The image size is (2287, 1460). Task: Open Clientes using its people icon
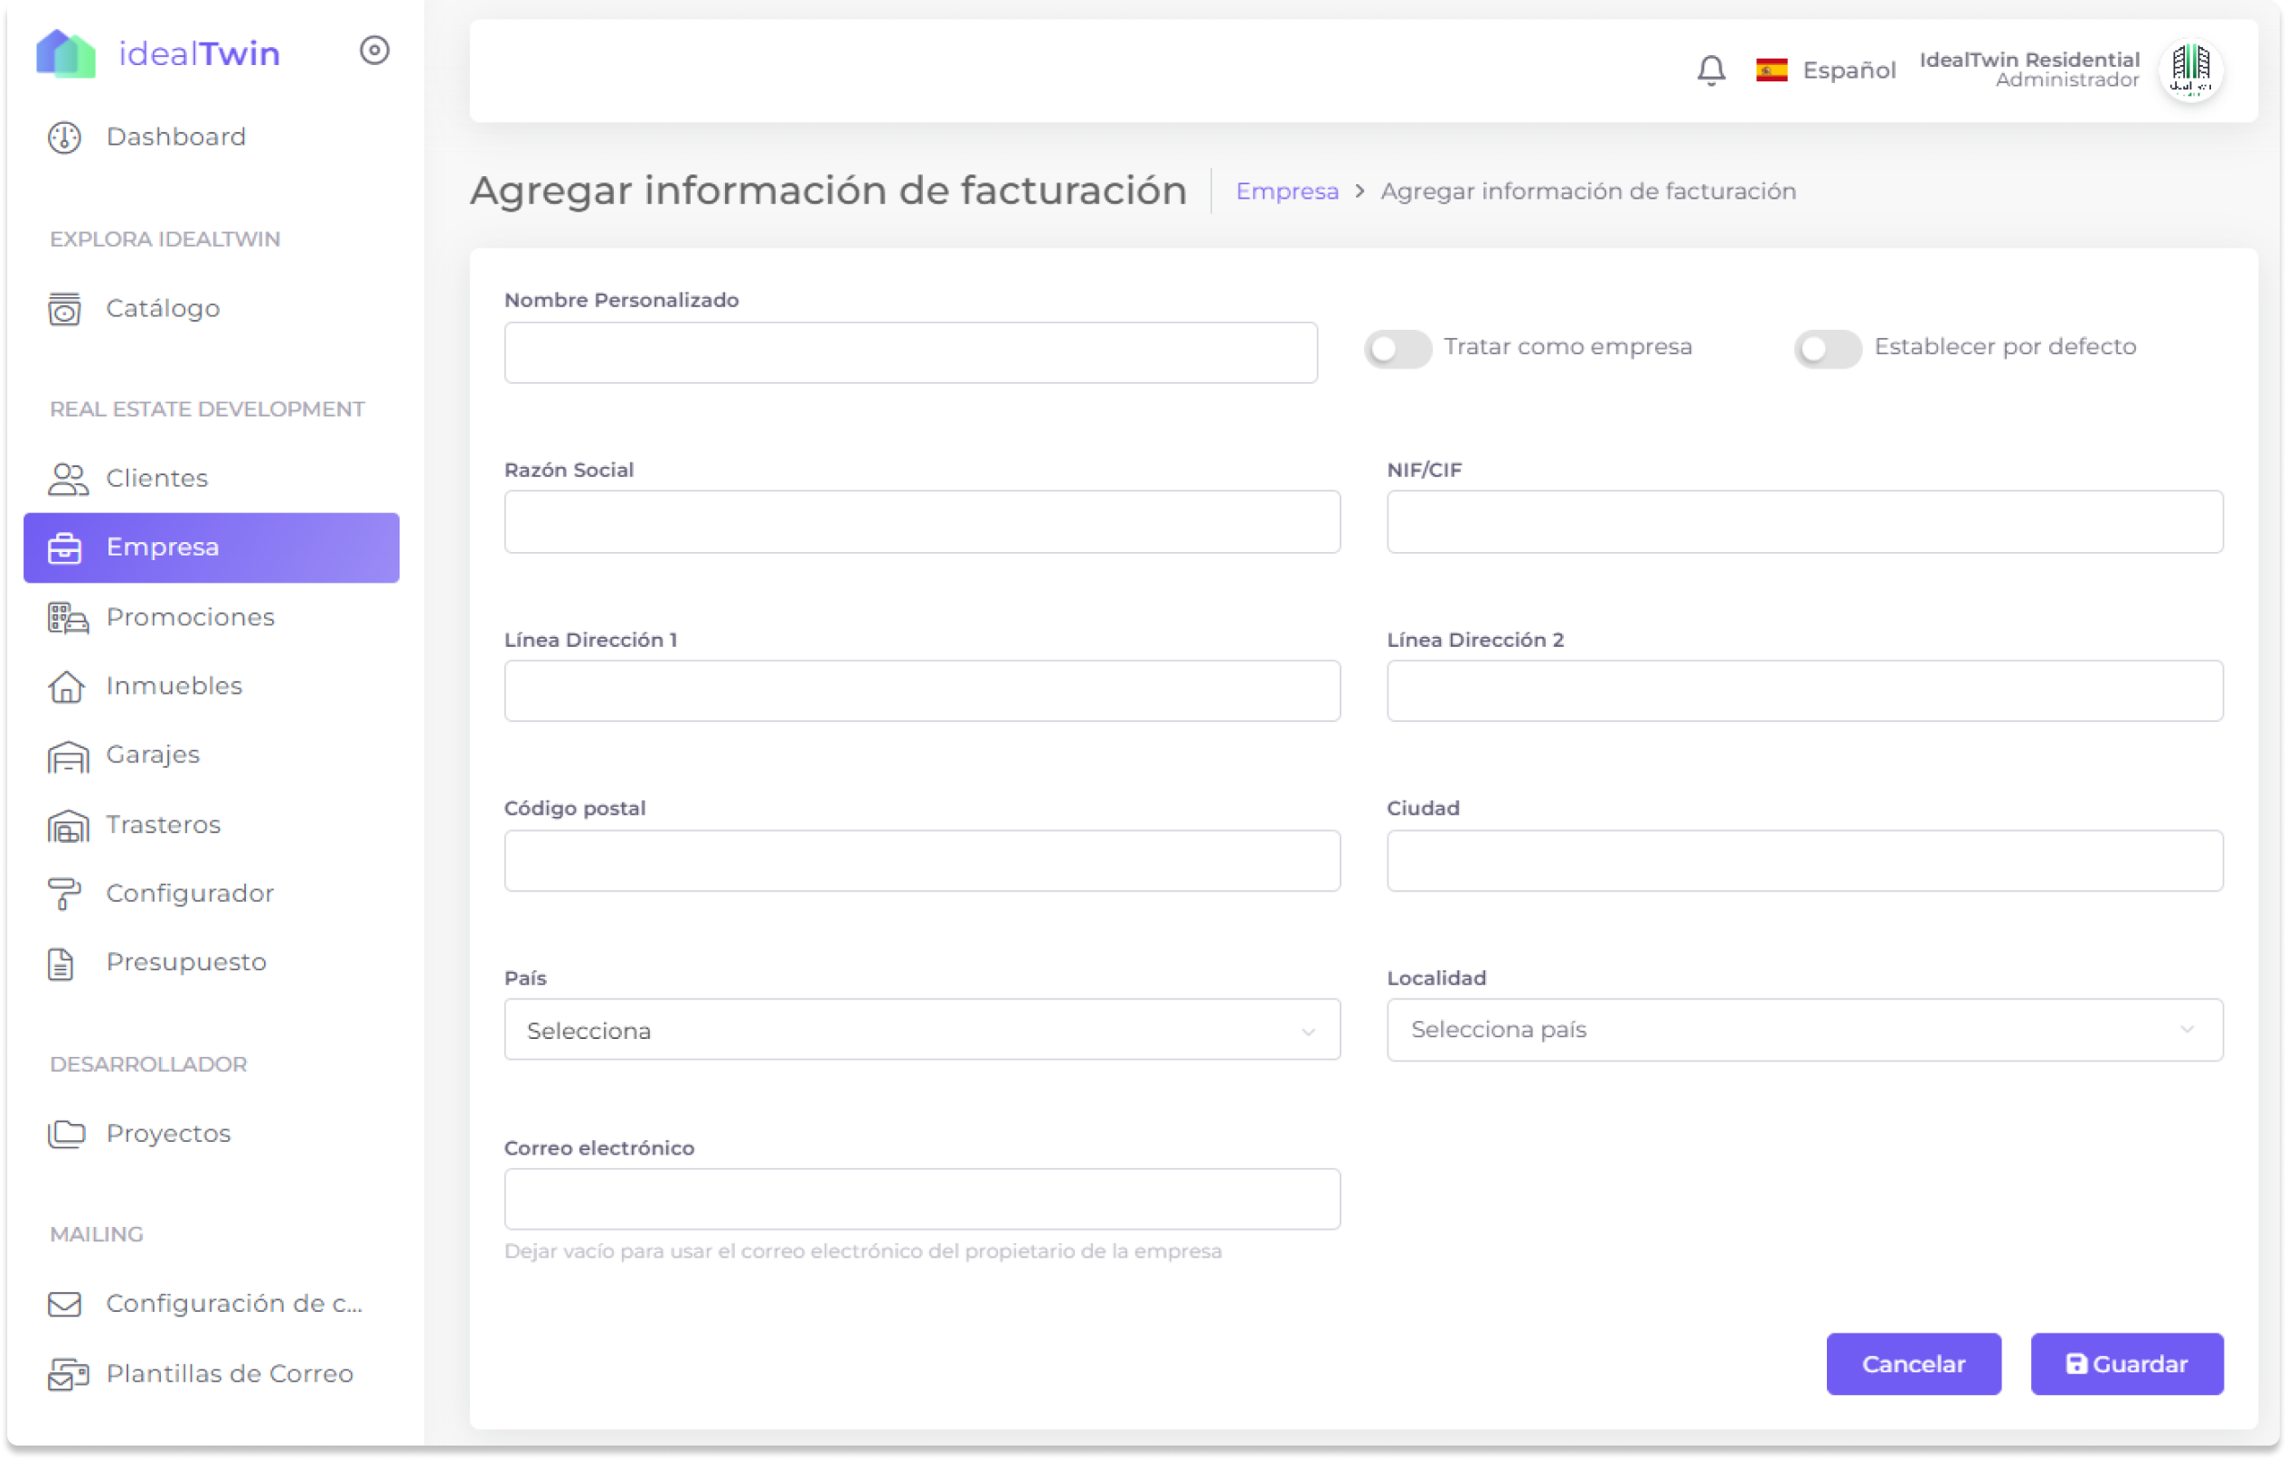point(64,479)
